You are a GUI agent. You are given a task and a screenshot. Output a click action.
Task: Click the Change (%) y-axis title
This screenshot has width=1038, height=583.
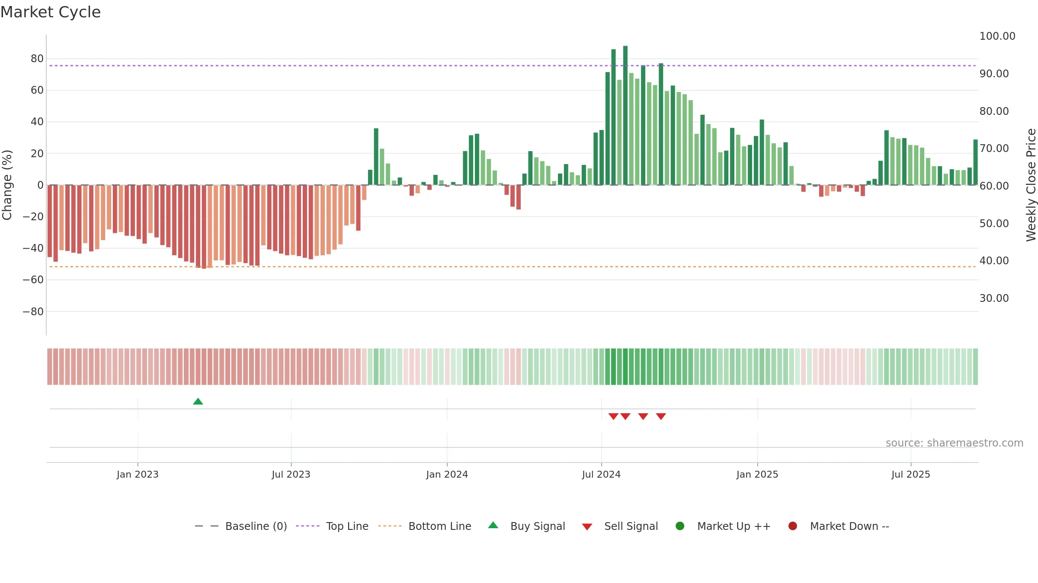click(x=7, y=185)
